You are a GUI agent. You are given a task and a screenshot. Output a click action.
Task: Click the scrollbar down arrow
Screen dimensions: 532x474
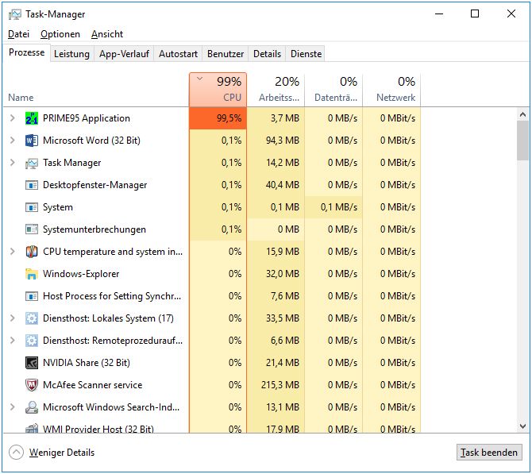(522, 426)
